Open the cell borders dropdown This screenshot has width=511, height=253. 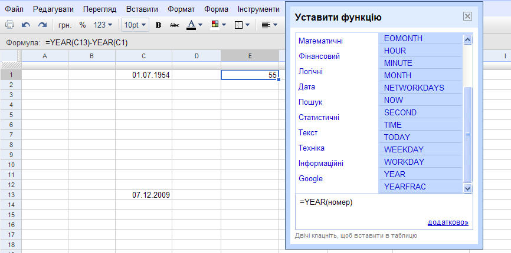tap(242, 25)
